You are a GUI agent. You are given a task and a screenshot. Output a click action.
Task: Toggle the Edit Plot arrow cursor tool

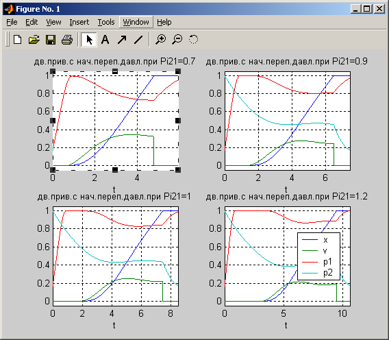tap(89, 40)
